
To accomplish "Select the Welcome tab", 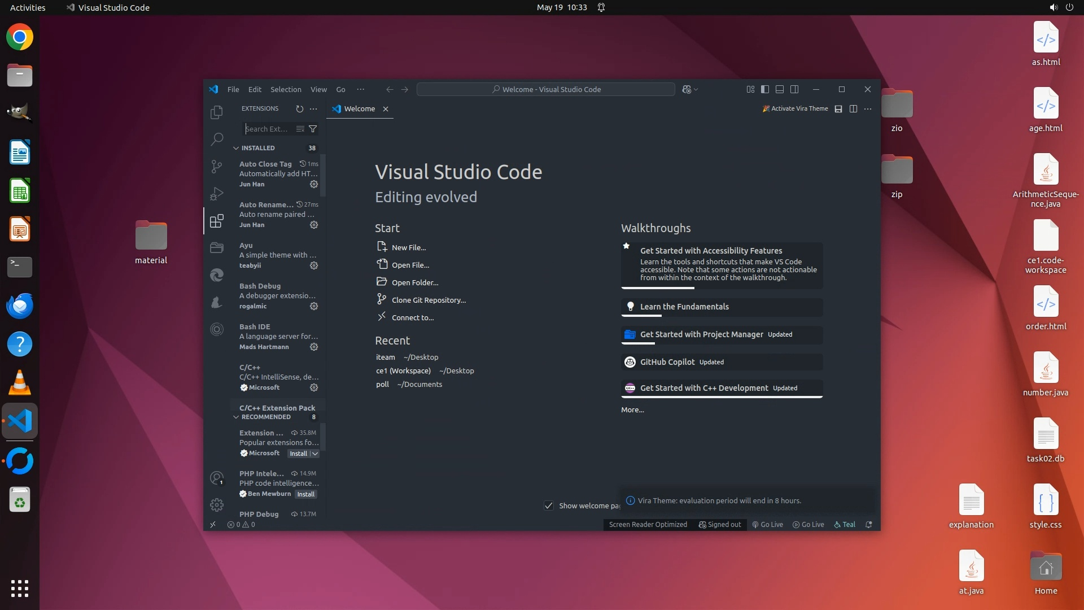I will pos(359,109).
